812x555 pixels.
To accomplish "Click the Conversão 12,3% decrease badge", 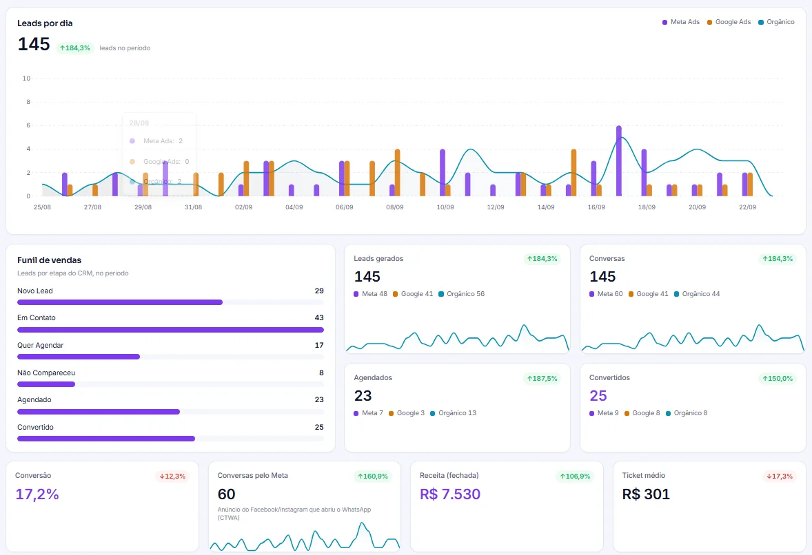I will 172,477.
